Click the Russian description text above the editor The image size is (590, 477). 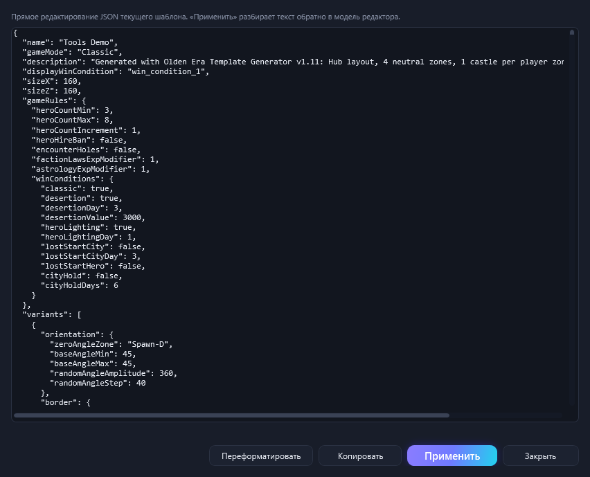point(206,17)
